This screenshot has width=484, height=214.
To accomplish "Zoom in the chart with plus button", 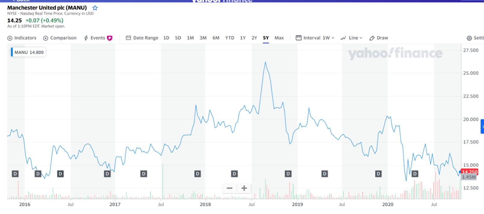I will tap(244, 188).
